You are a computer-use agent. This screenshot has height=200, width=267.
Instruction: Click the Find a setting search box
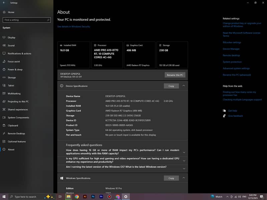tap(27, 20)
